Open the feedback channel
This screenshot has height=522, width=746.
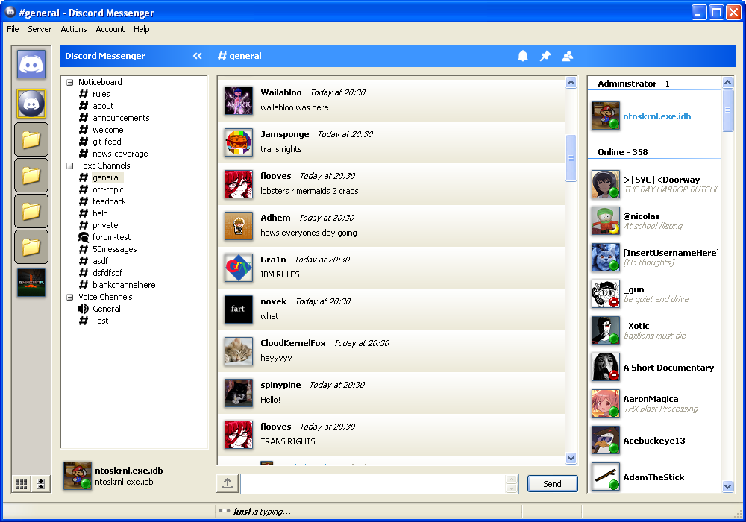click(110, 201)
